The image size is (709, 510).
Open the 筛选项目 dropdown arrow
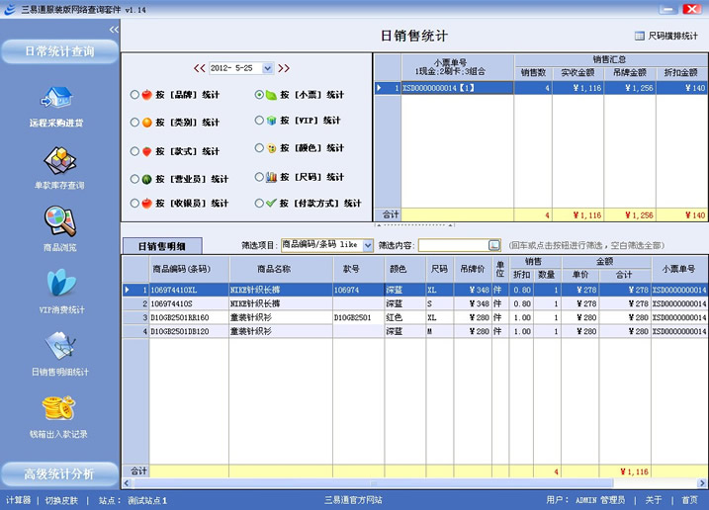pos(368,245)
